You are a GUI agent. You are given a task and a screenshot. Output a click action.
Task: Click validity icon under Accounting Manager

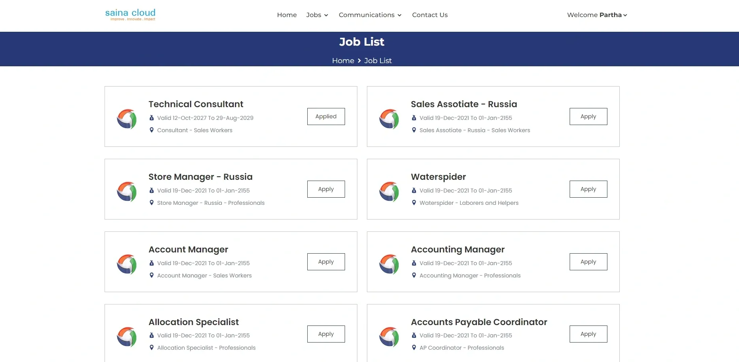click(414, 263)
